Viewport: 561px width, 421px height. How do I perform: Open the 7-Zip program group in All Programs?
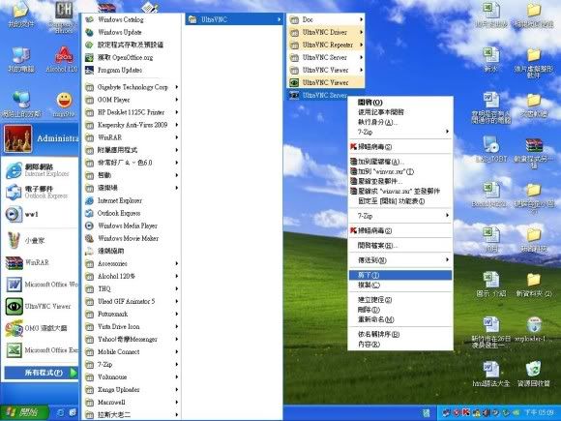coord(131,365)
